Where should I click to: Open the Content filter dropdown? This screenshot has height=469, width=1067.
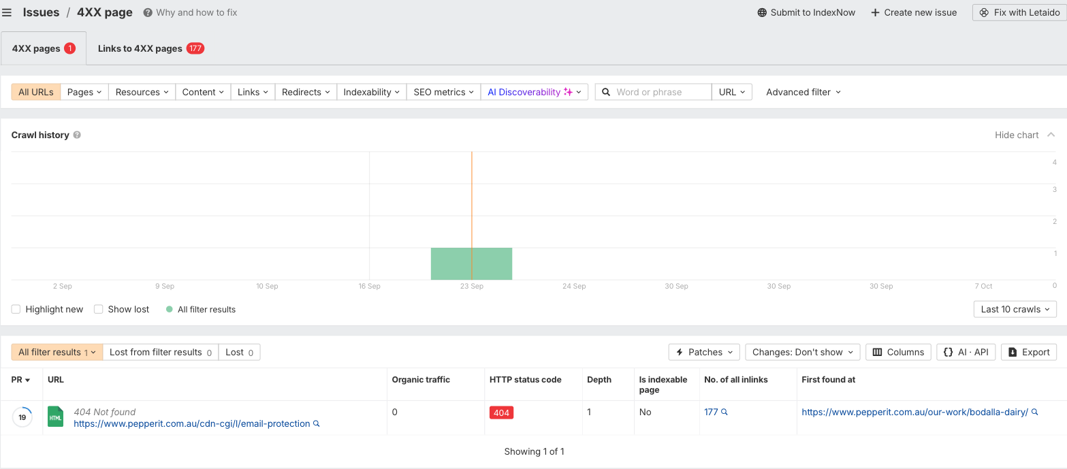tap(203, 92)
